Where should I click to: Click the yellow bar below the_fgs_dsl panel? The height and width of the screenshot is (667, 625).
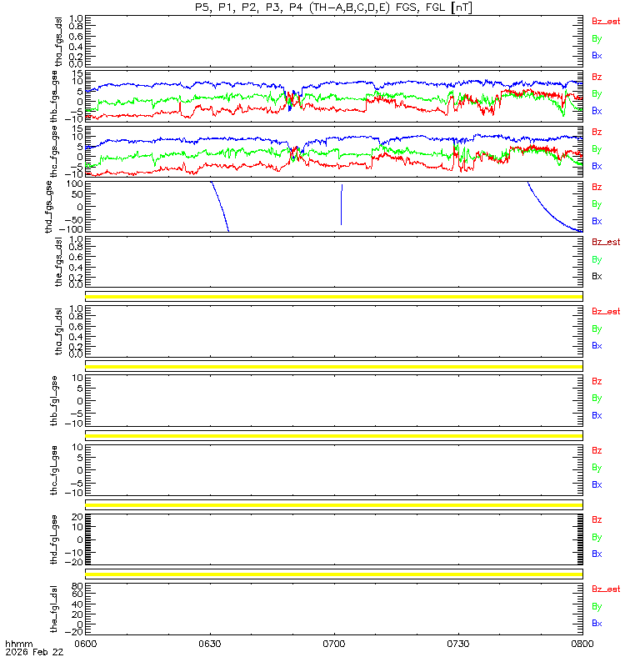tap(334, 297)
